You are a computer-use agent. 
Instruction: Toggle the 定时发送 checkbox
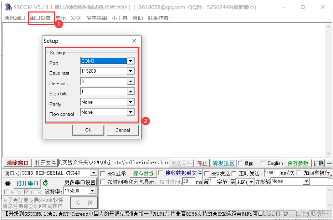pyautogui.click(x=234, y=174)
